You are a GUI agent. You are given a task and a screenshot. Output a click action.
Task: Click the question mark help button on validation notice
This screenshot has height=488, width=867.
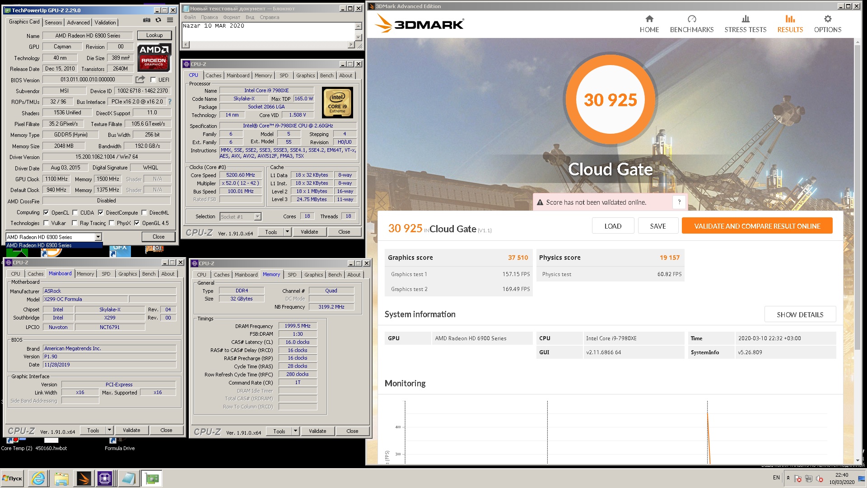(679, 202)
